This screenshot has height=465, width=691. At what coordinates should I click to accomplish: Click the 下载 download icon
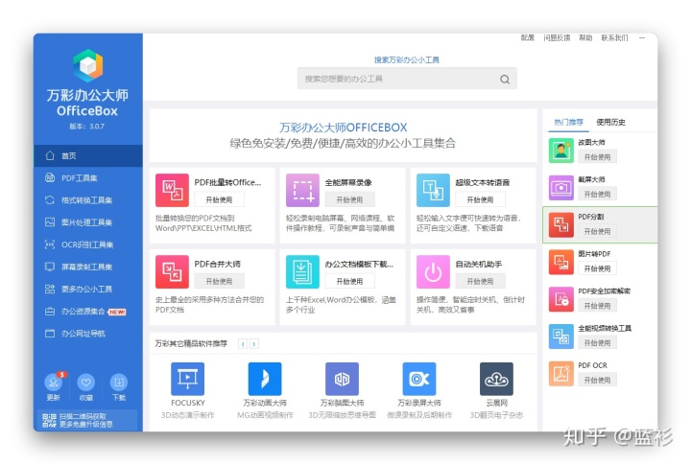point(119,383)
